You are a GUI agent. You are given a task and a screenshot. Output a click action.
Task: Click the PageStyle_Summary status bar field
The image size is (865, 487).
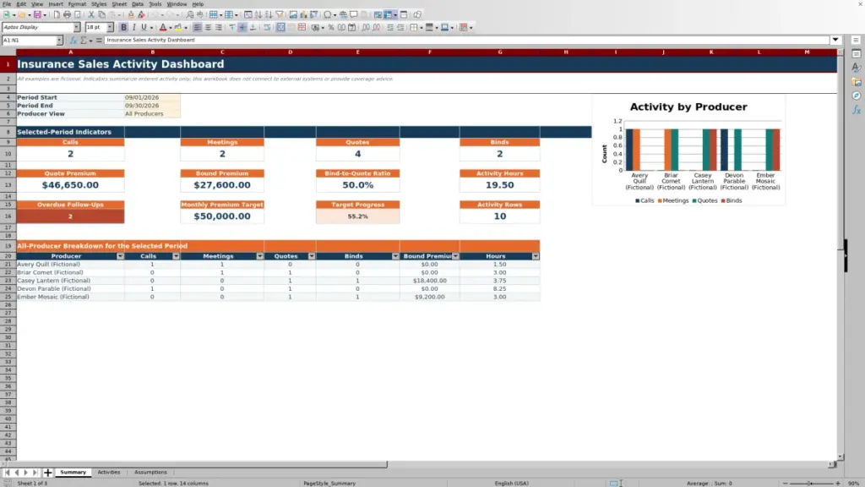(329, 483)
